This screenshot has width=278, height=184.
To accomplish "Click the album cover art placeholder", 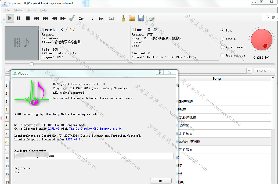I will tap(22, 43).
